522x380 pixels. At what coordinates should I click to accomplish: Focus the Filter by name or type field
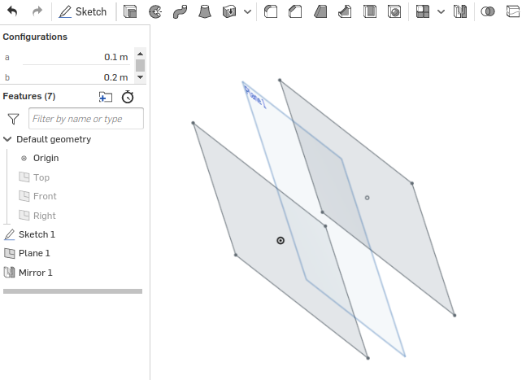pyautogui.click(x=86, y=119)
